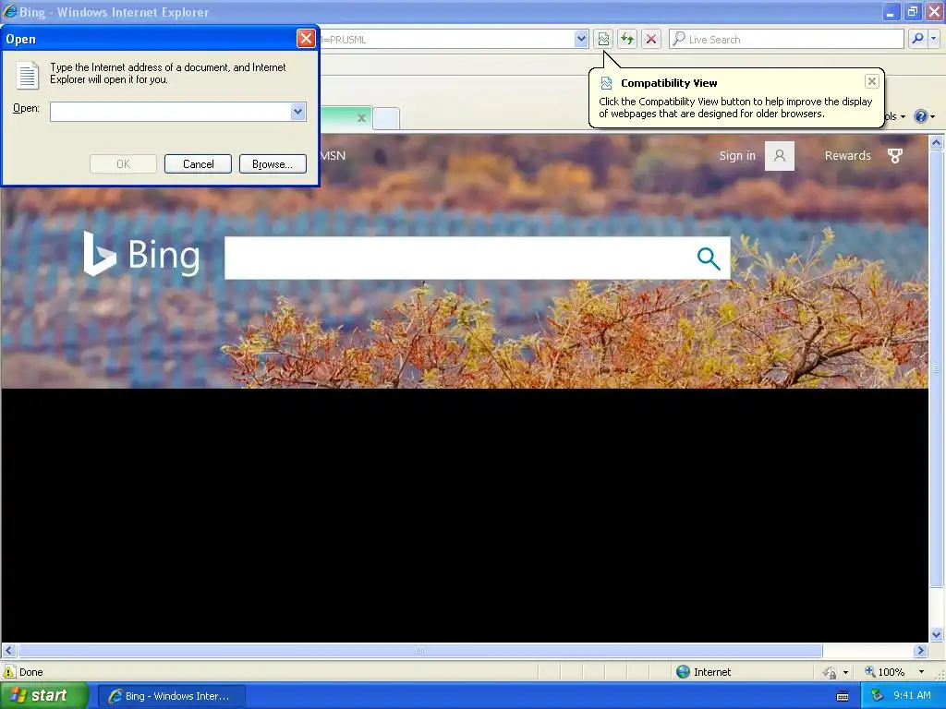This screenshot has height=709, width=946.
Task: Click Sign in on Bing page
Action: point(737,155)
